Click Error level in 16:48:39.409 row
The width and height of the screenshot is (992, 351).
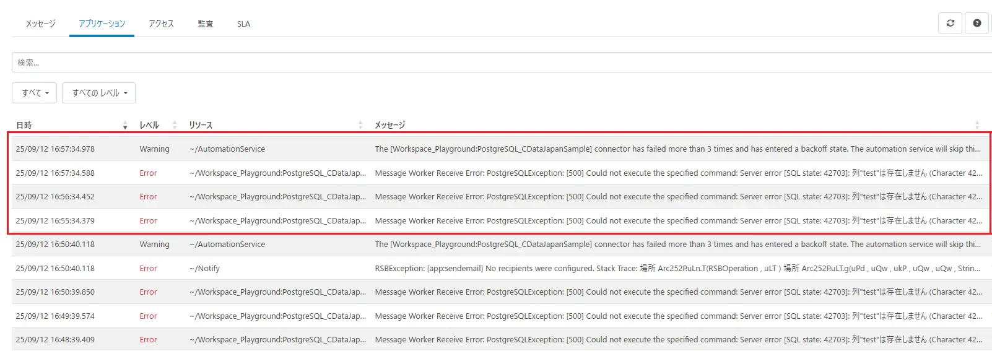pyautogui.click(x=148, y=340)
